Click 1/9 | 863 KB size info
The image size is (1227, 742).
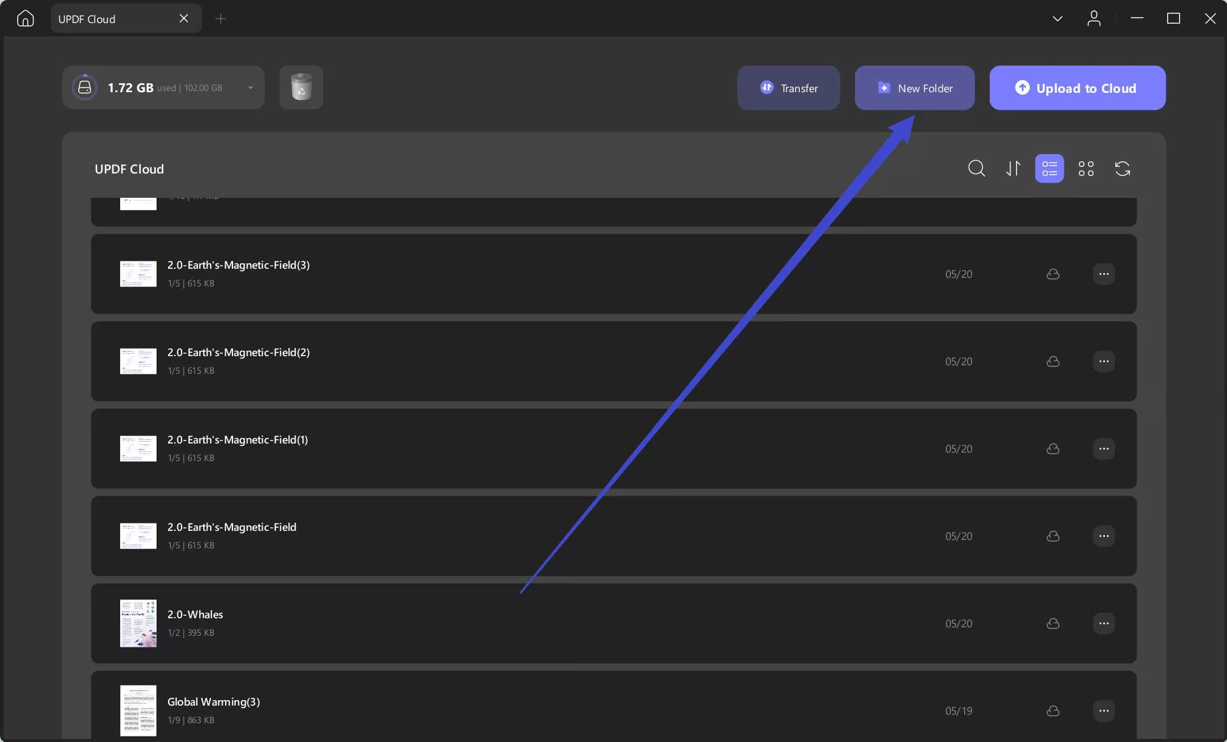[191, 720]
